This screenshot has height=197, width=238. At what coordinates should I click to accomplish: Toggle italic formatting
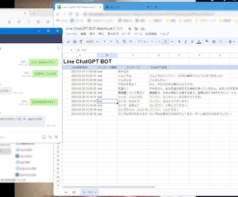(186, 41)
